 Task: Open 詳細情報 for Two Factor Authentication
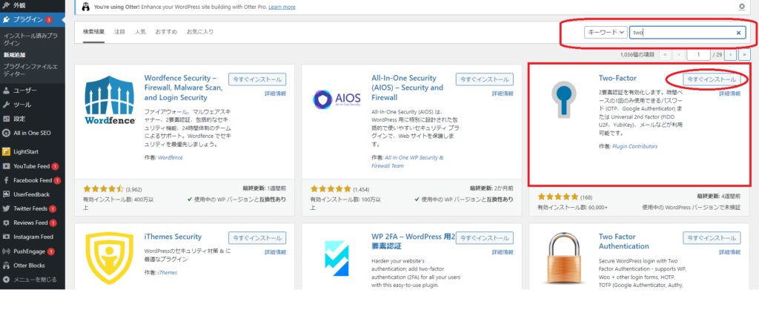tap(729, 252)
